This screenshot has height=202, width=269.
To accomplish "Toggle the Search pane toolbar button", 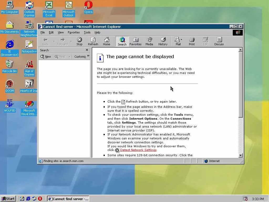I will pyautogui.click(x=122, y=41).
